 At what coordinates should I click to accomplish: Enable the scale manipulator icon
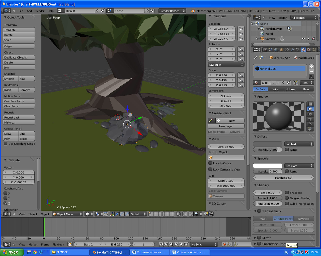[127, 214]
